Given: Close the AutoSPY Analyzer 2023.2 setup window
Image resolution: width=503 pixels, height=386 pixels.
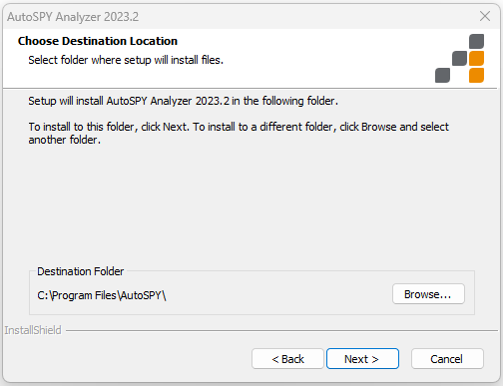Looking at the screenshot, I should [x=485, y=16].
